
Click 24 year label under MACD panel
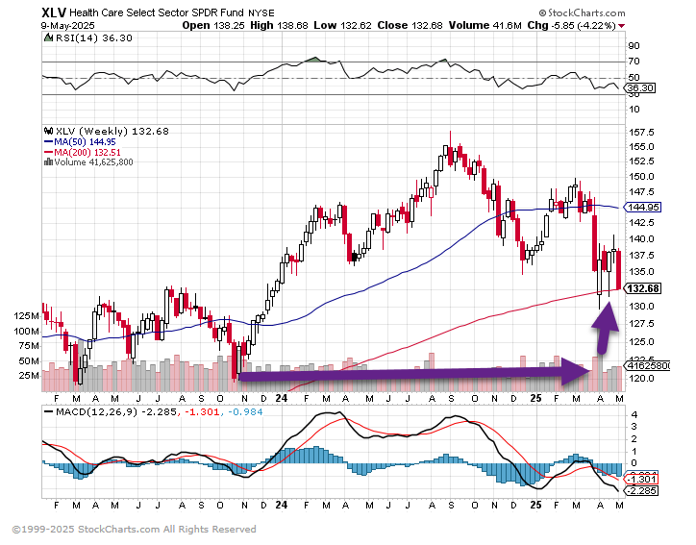(x=282, y=505)
